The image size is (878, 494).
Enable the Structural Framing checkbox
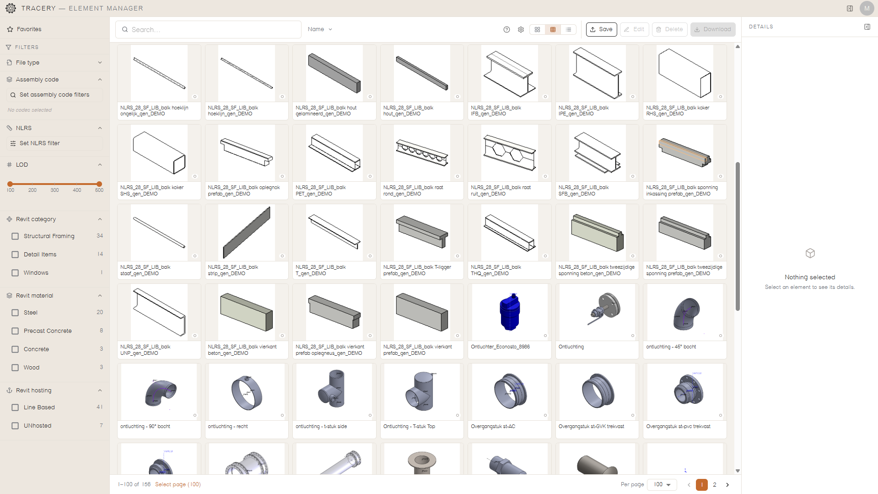click(15, 236)
